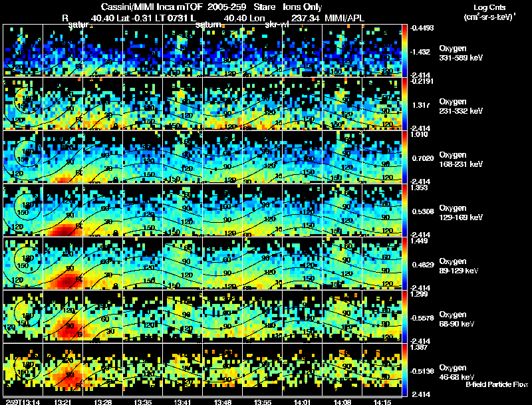Click the Oxygen 46-68 keV row label
The image size is (532, 405).
pyautogui.click(x=457, y=372)
